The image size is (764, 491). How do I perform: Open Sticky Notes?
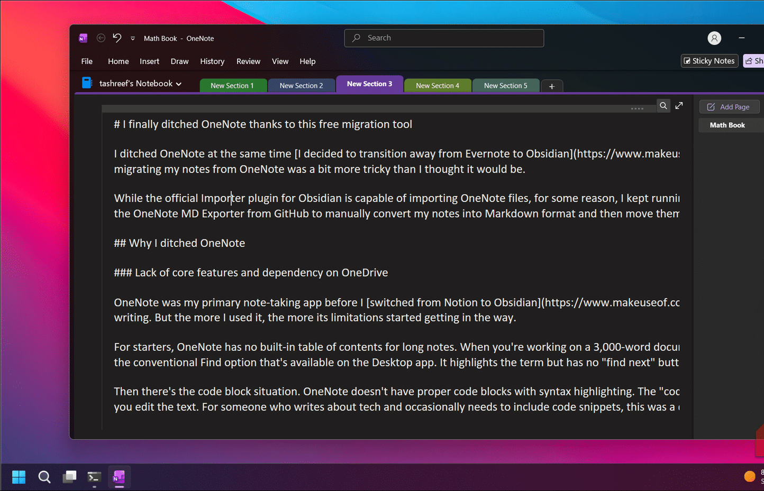(x=709, y=61)
